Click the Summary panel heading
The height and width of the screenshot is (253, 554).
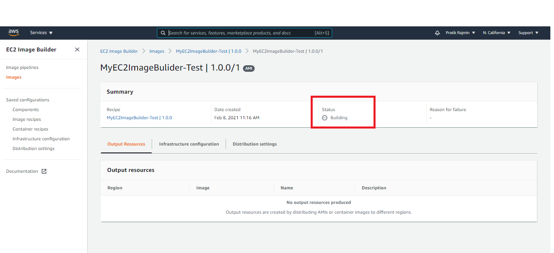(120, 92)
